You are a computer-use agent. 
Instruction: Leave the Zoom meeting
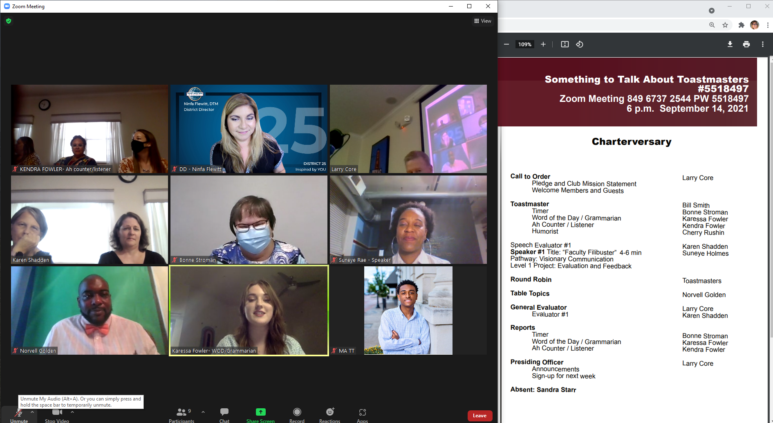coord(479,416)
